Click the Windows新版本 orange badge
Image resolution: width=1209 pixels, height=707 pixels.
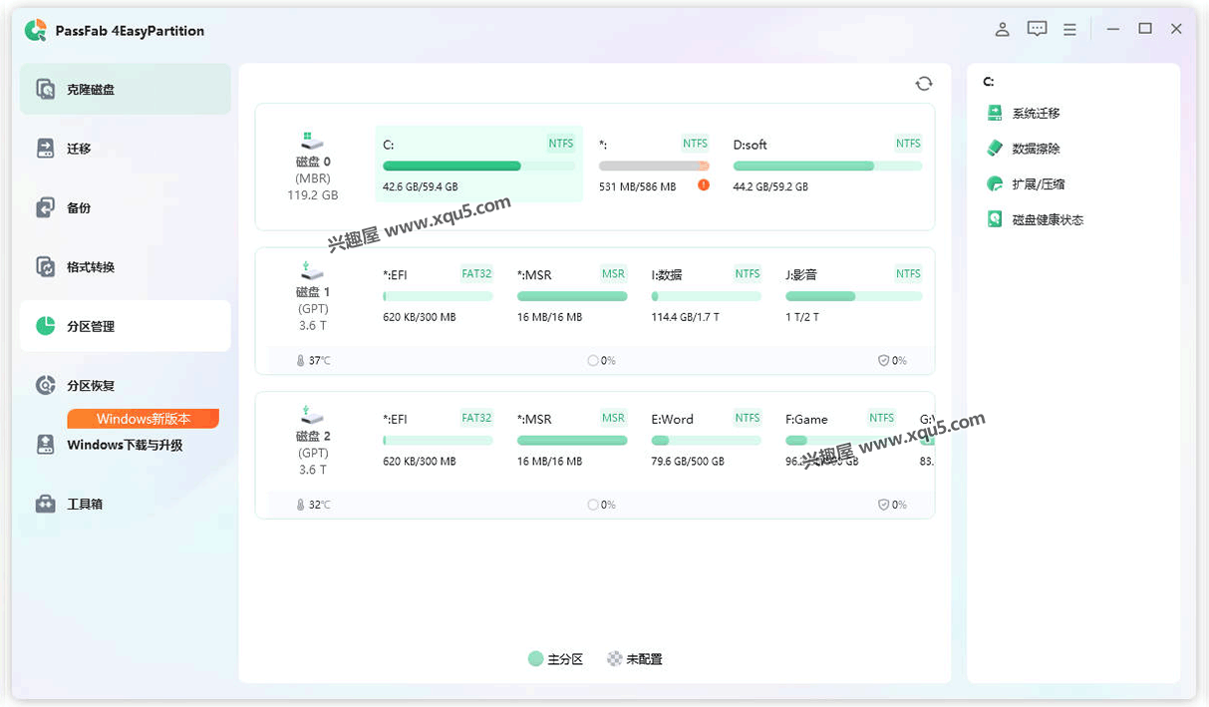point(143,419)
